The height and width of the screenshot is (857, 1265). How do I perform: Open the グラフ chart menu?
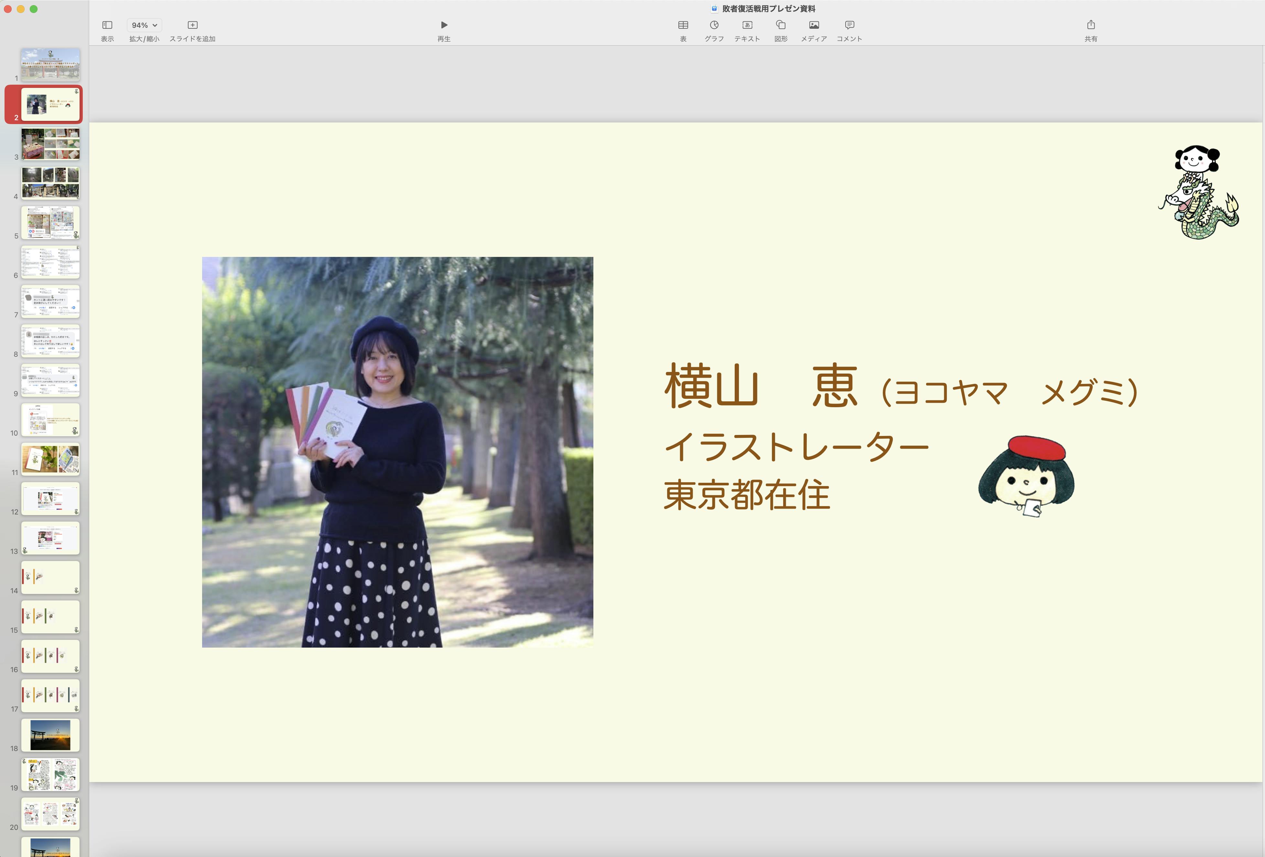714,25
